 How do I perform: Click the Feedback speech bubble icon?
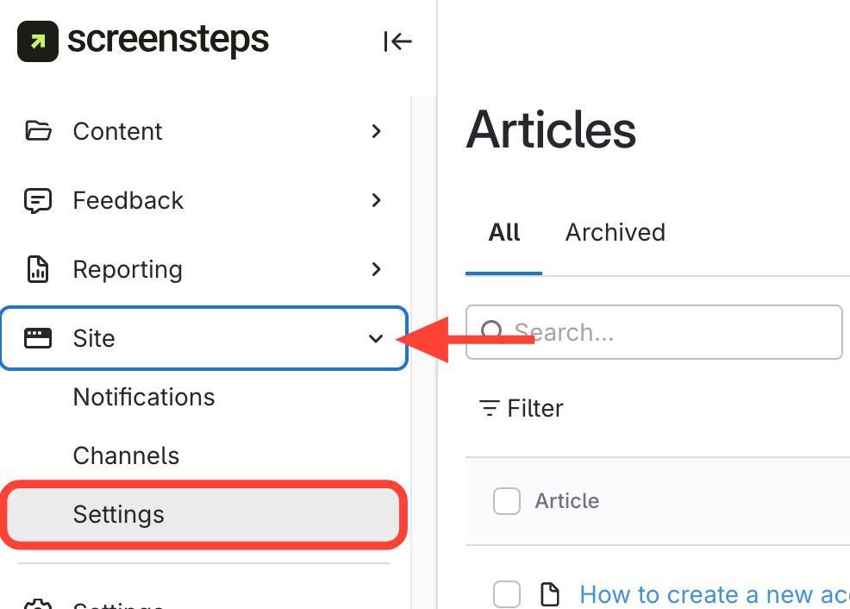tap(38, 200)
